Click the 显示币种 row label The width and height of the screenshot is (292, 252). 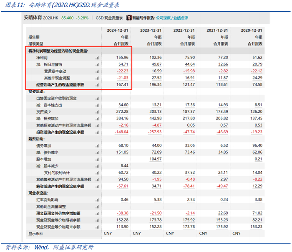(35, 234)
